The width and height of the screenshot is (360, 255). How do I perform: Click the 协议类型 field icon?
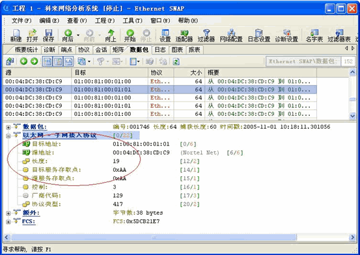pos(26,204)
